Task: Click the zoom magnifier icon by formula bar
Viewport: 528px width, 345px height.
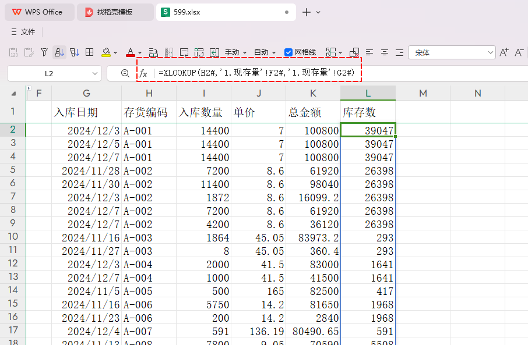Action: 125,73
